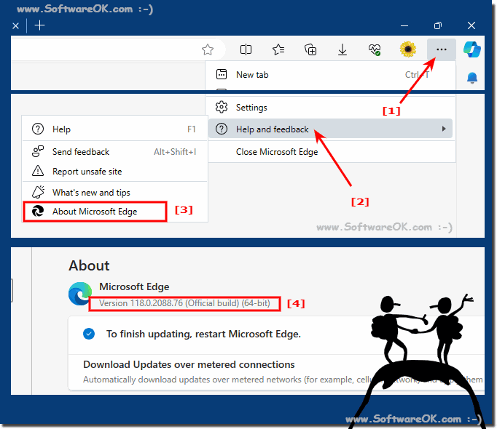Click the blue notification bell icon
The height and width of the screenshot is (429, 497).
pos(472,78)
